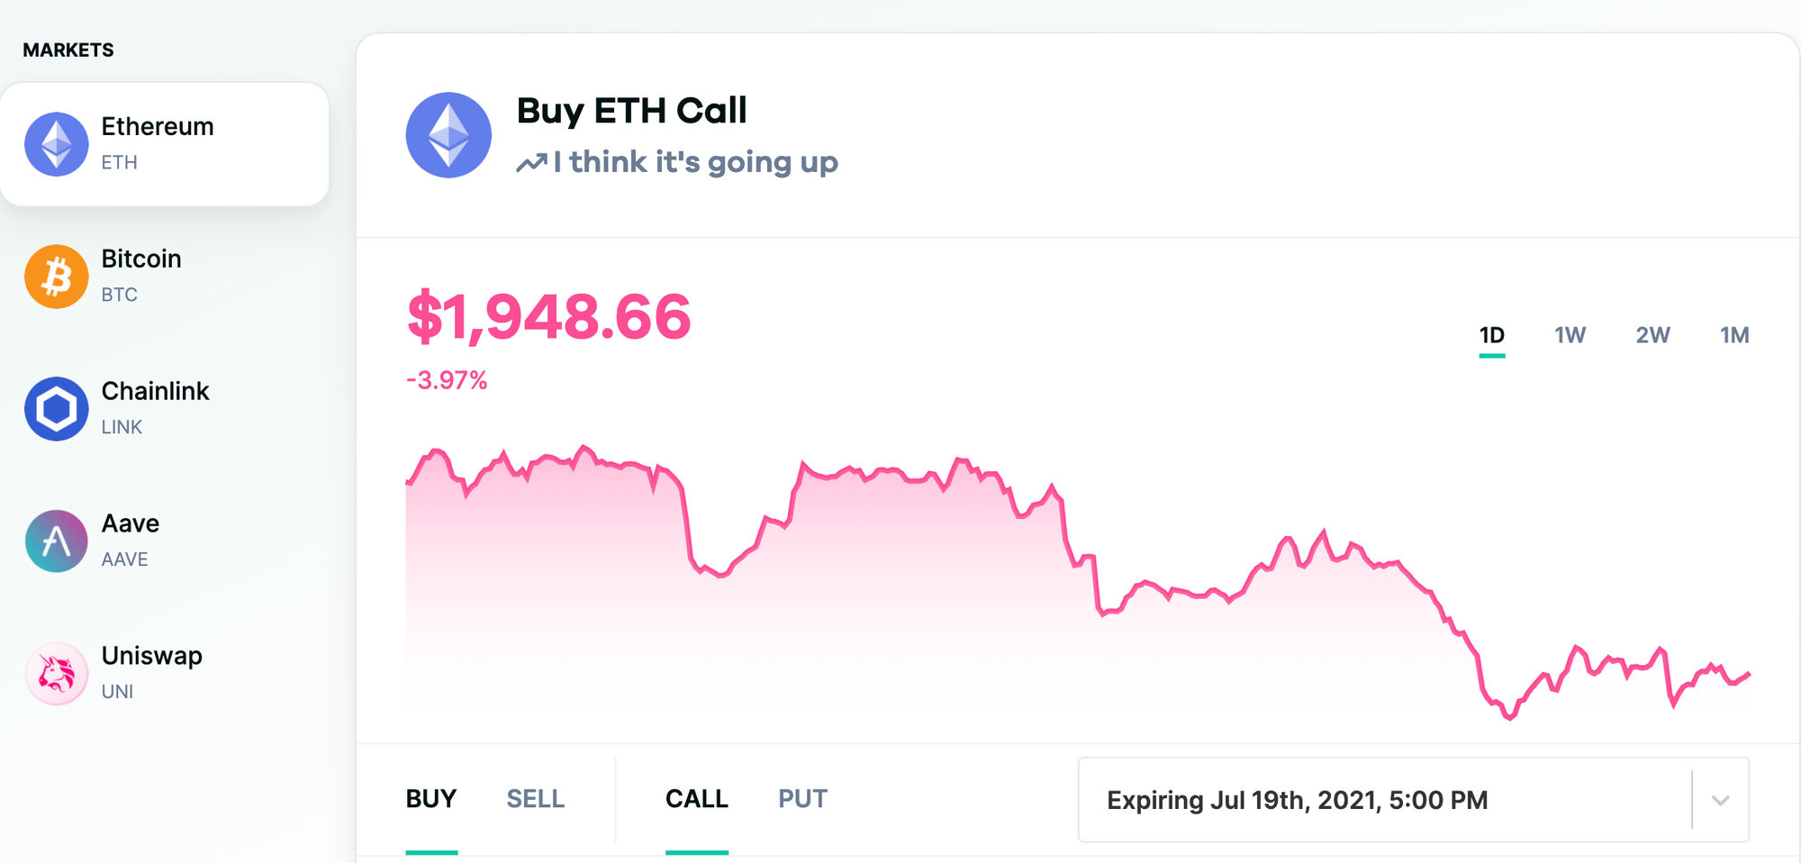Viewport: 1801px width, 863px height.
Task: Switch chart range to 1D
Action: pos(1491,336)
